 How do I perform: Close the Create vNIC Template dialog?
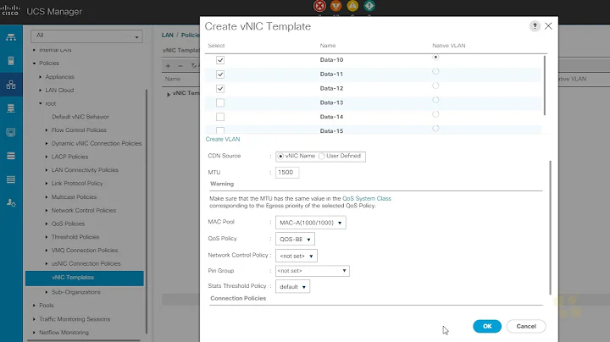548,26
